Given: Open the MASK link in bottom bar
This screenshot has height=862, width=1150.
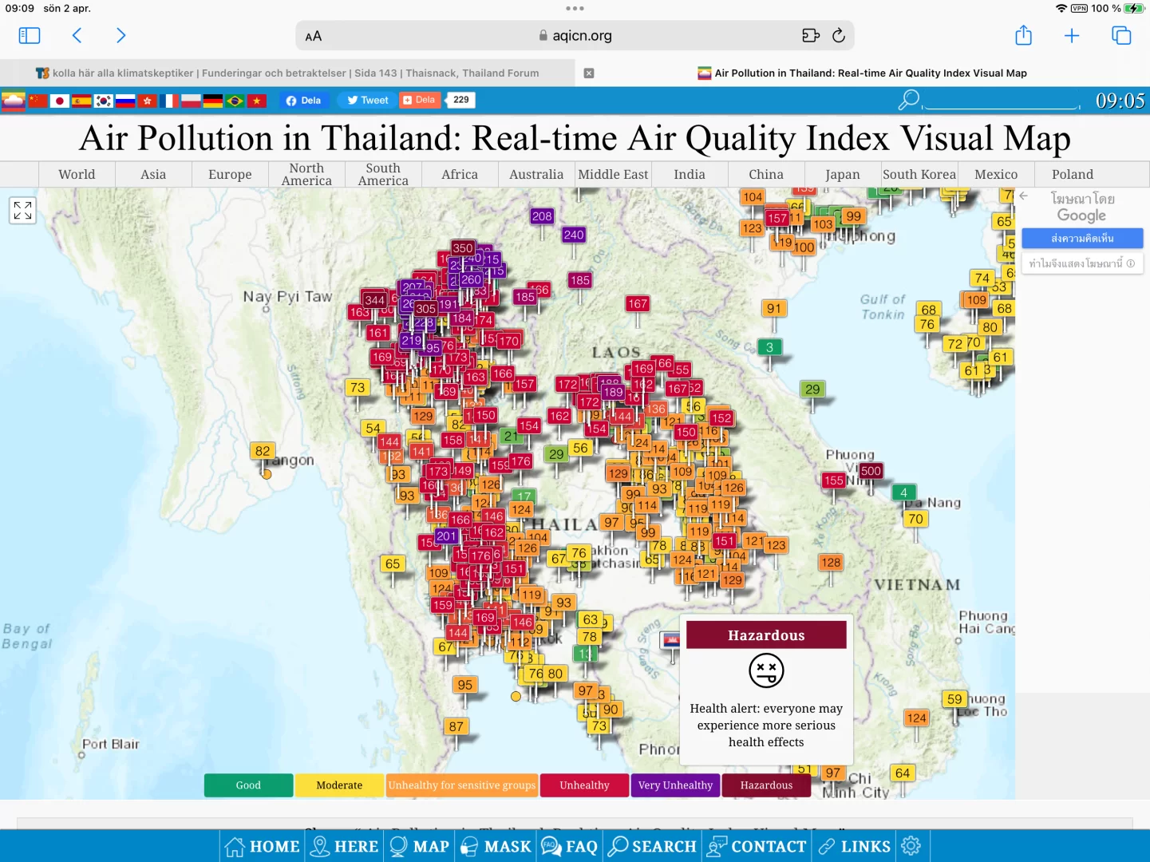Looking at the screenshot, I should (496, 846).
